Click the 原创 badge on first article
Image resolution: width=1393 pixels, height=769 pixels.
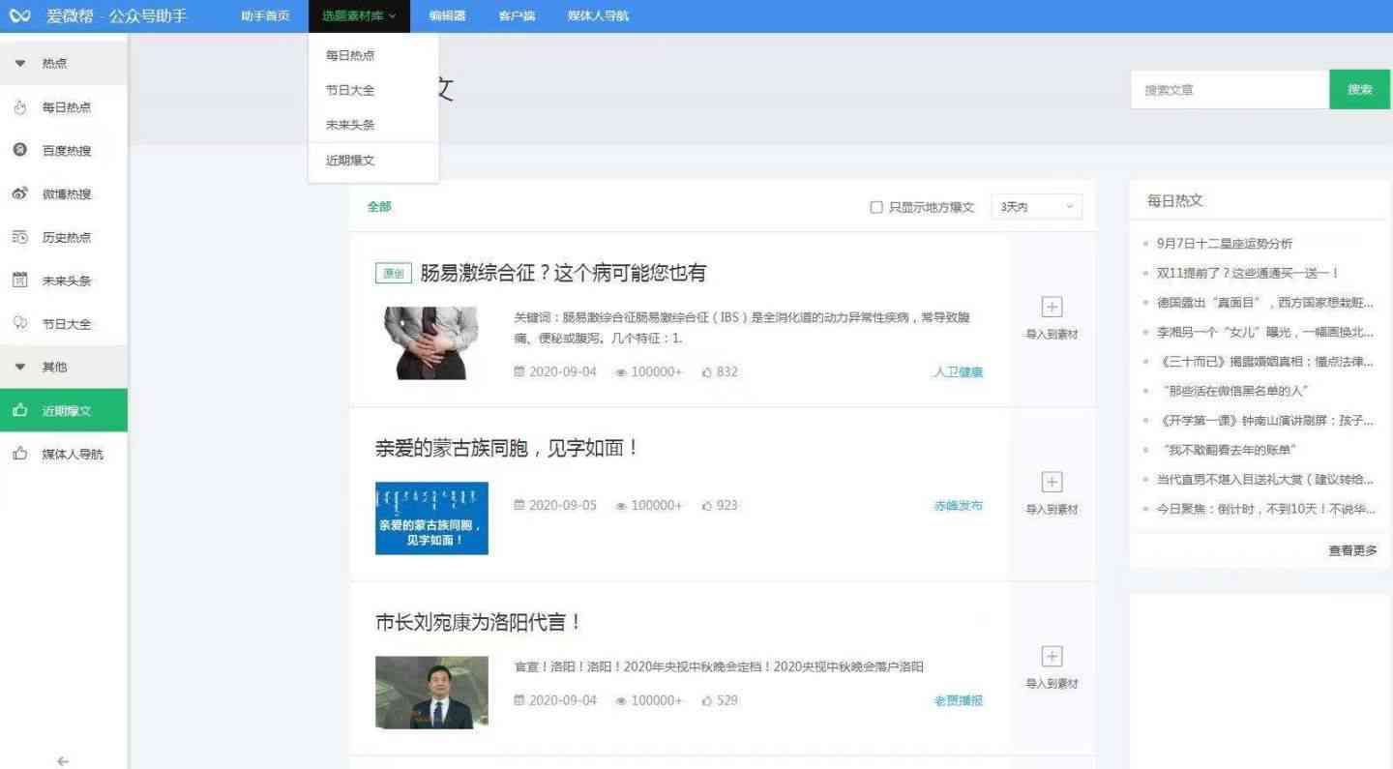pos(394,274)
